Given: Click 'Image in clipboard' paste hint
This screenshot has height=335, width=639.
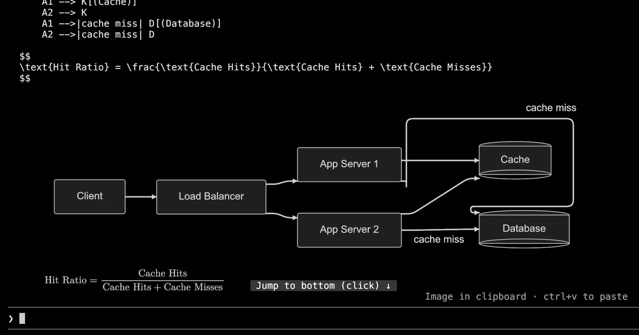Looking at the screenshot, I should (526, 296).
